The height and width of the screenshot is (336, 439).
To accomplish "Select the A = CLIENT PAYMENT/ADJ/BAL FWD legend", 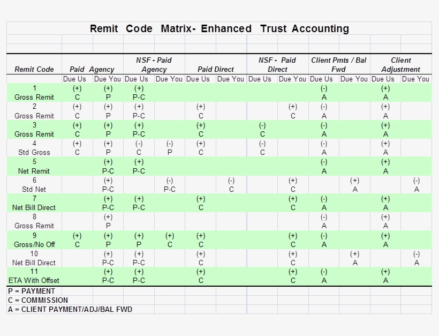I will pyautogui.click(x=70, y=309).
